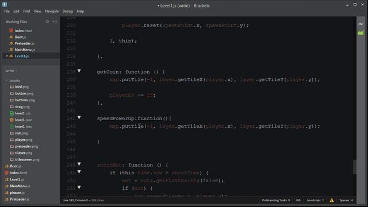Image resolution: width=368 pixels, height=207 pixels.
Task: Open bird.png in assets folder
Action: [22, 87]
